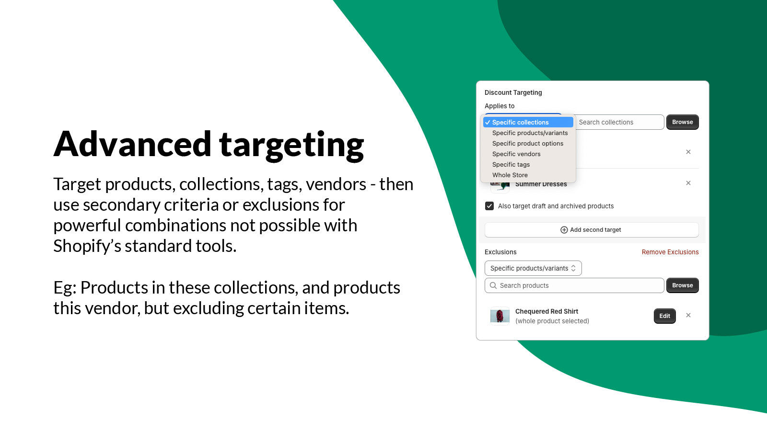767x431 pixels.
Task: Pick Specific product options from the list
Action: tap(528, 143)
